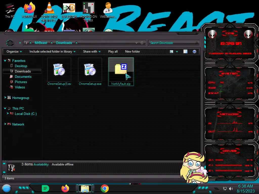Open the view options dropdown arrow
Image resolution: width=259 pixels, height=194 pixels.
pos(177,52)
